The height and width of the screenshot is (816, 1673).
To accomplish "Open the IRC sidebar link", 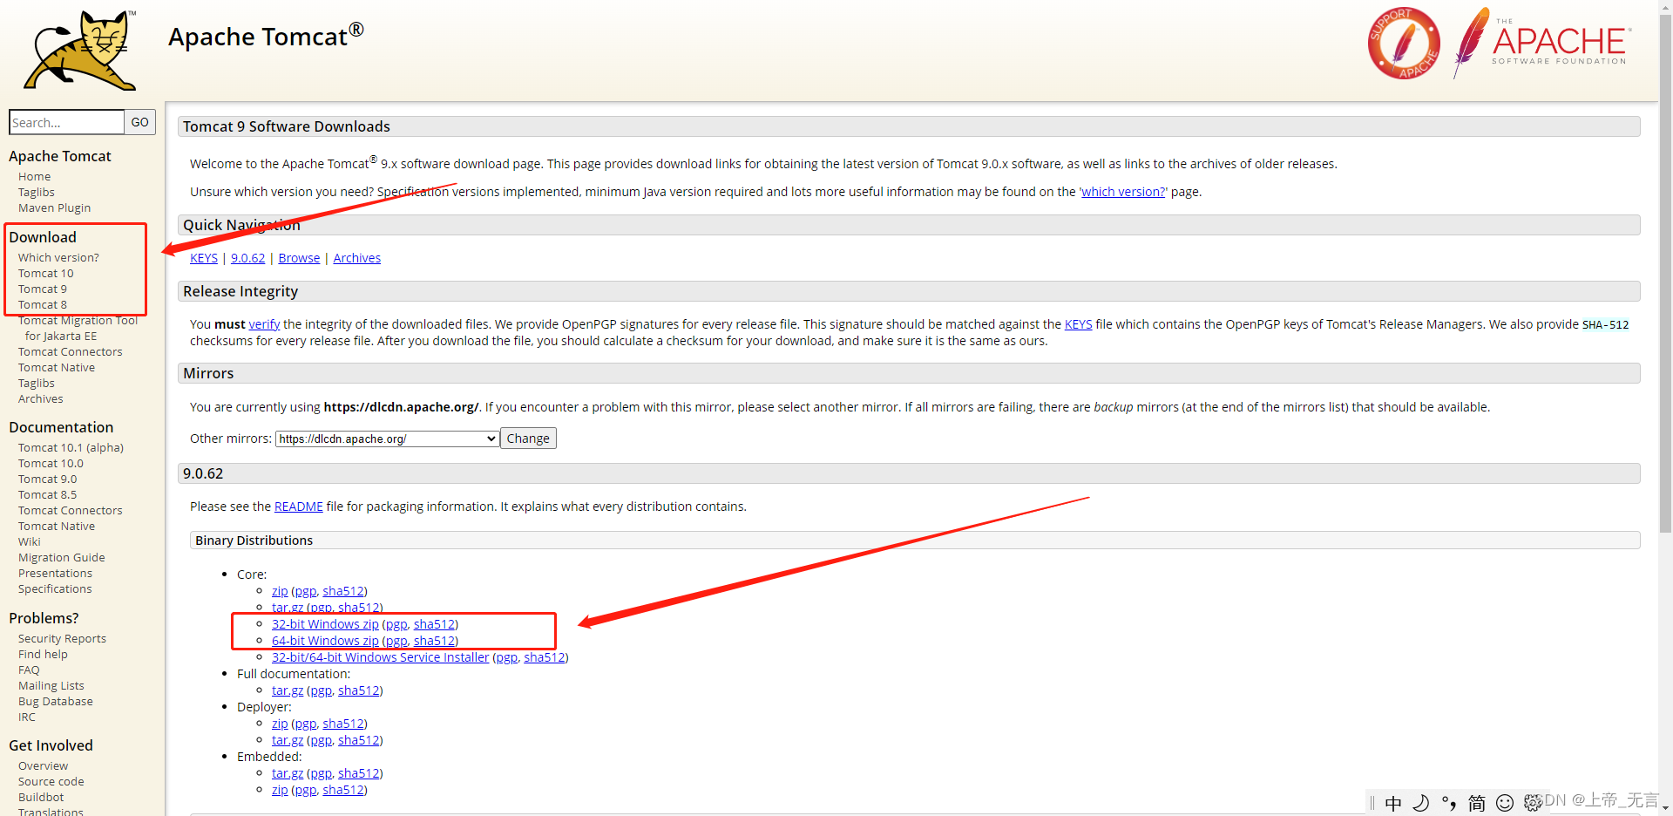I will click(x=27, y=717).
